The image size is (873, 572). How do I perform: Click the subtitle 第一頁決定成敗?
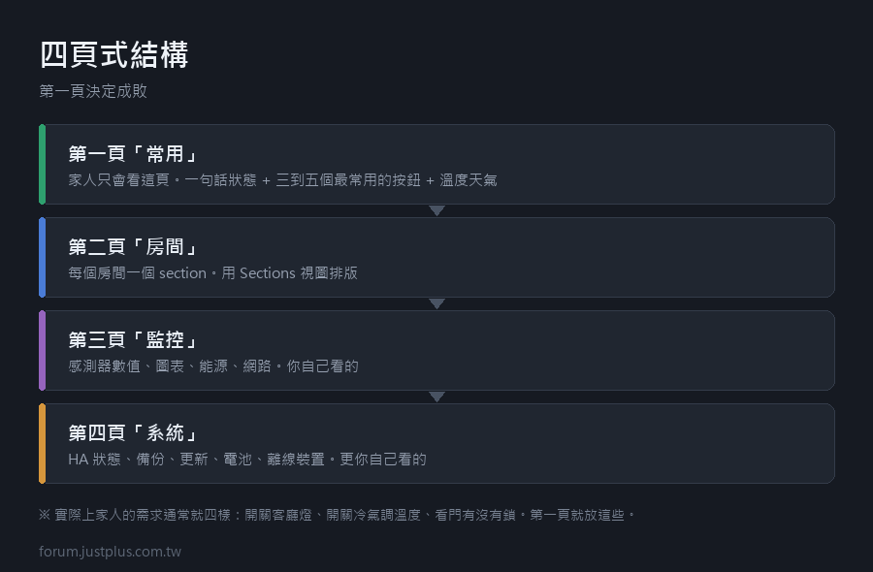pos(93,91)
